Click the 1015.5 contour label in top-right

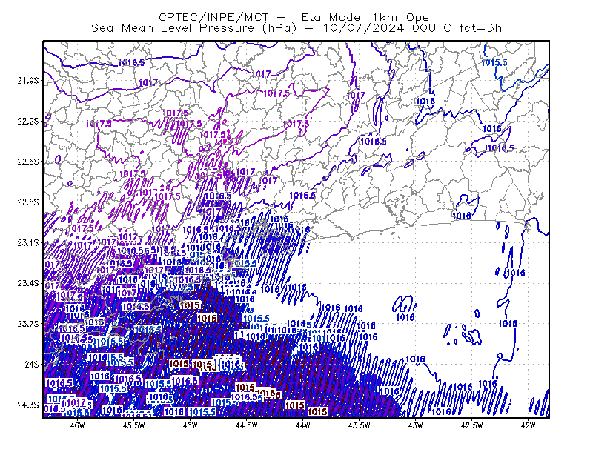click(494, 62)
